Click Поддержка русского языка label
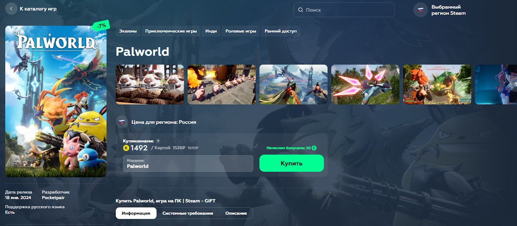 coord(35,207)
